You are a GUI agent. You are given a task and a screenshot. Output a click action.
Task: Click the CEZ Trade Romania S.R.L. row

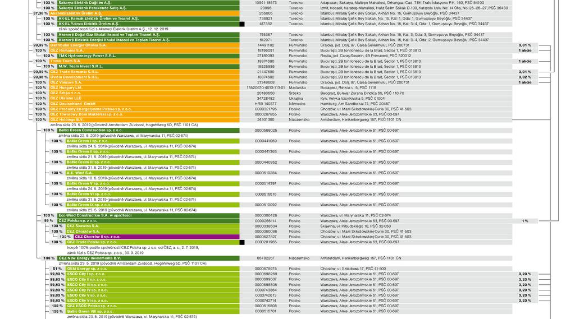(144, 72)
